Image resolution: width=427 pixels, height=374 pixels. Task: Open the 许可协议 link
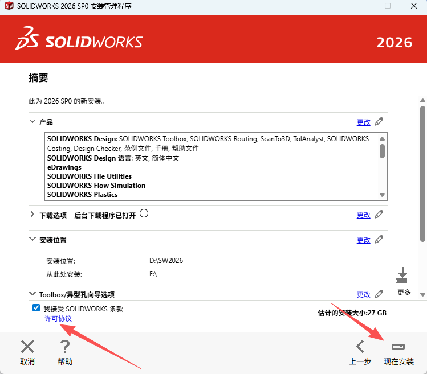[x=58, y=319]
